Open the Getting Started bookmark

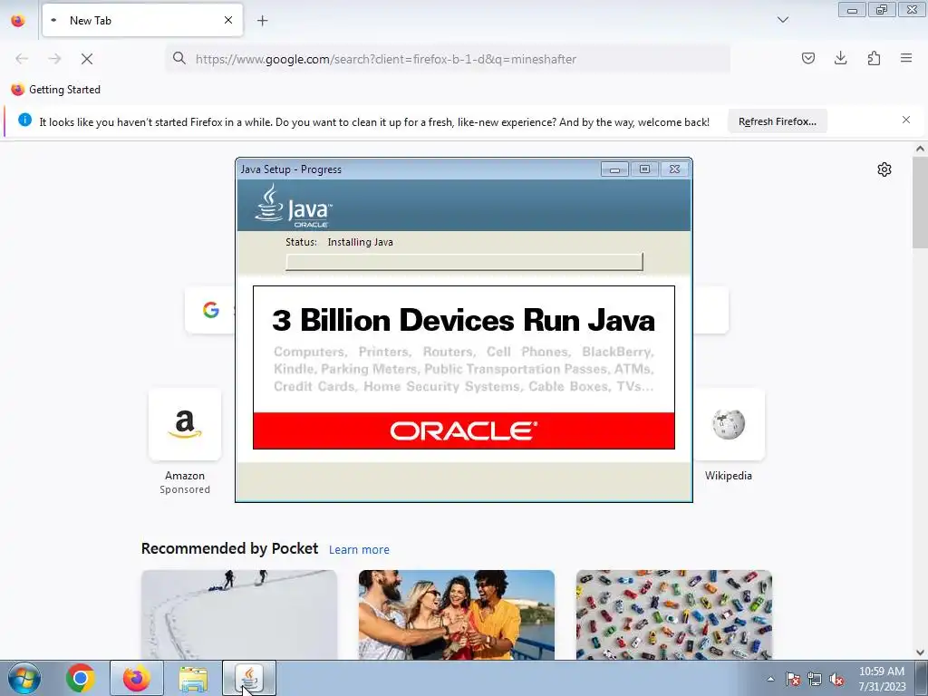pos(56,90)
